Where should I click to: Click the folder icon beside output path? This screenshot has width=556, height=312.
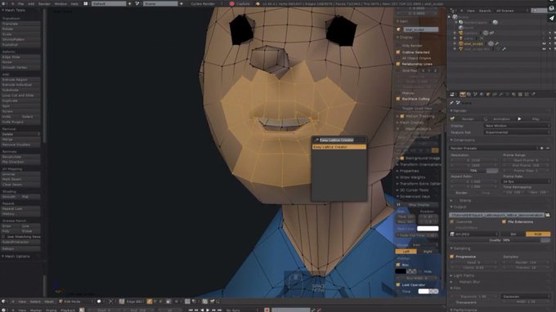click(548, 215)
